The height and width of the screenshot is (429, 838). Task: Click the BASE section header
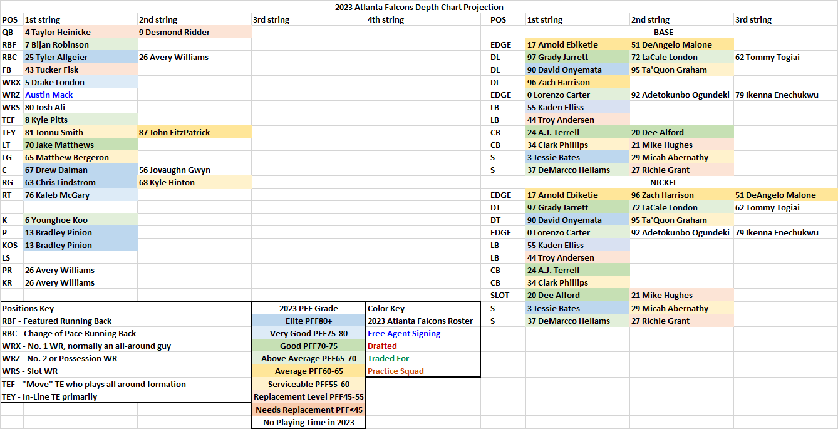(x=663, y=32)
